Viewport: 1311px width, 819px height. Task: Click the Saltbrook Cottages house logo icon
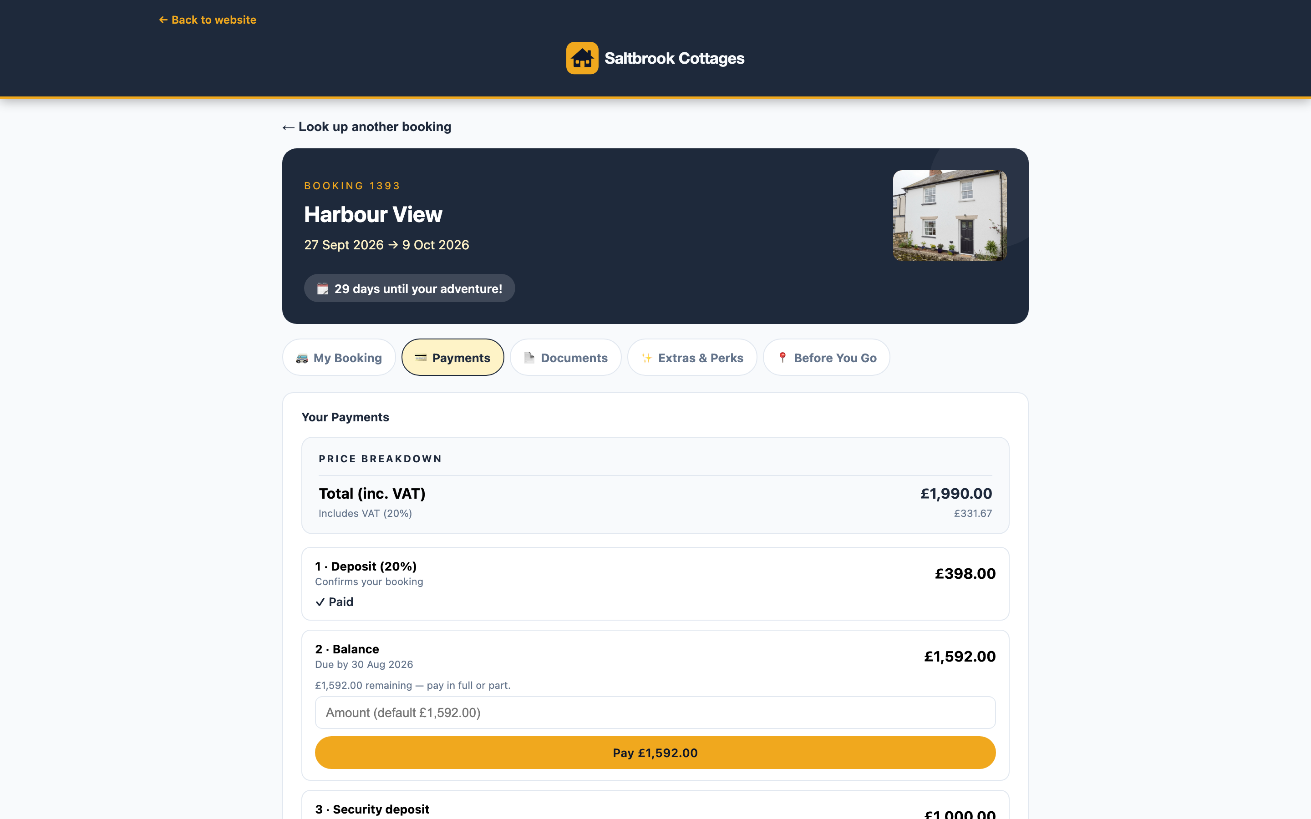pos(582,58)
